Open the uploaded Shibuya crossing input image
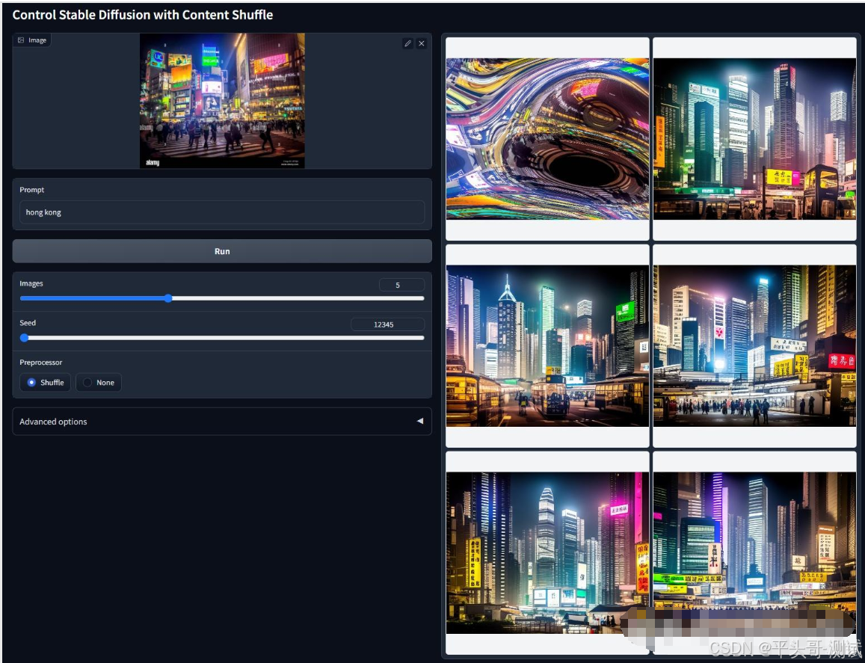This screenshot has width=865, height=663. 222,100
